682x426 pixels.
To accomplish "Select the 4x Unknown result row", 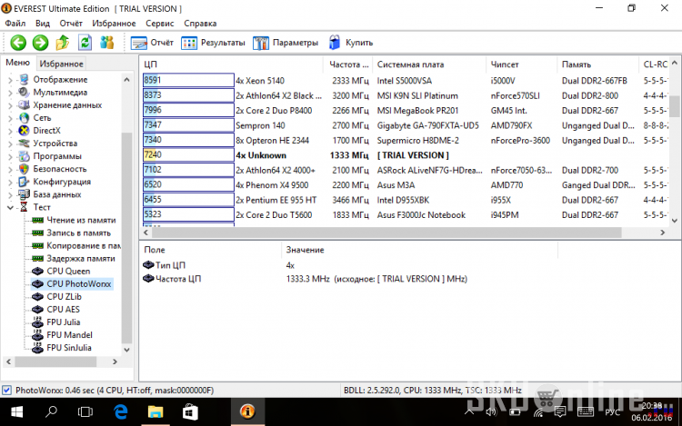I will tap(405, 155).
